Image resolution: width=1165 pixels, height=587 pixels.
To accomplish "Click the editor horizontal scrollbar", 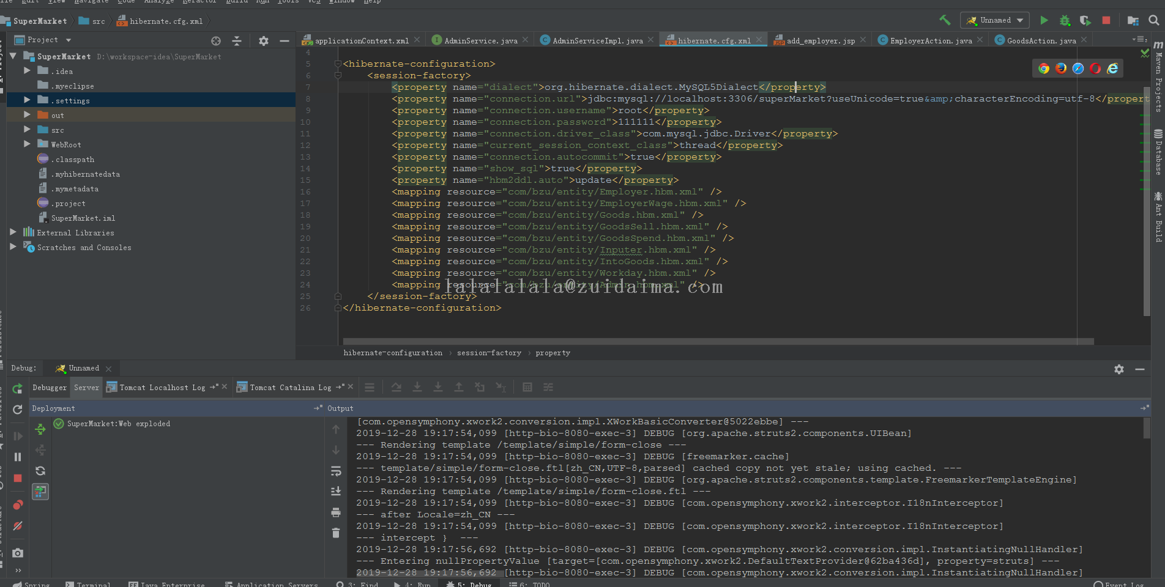I will pos(718,341).
